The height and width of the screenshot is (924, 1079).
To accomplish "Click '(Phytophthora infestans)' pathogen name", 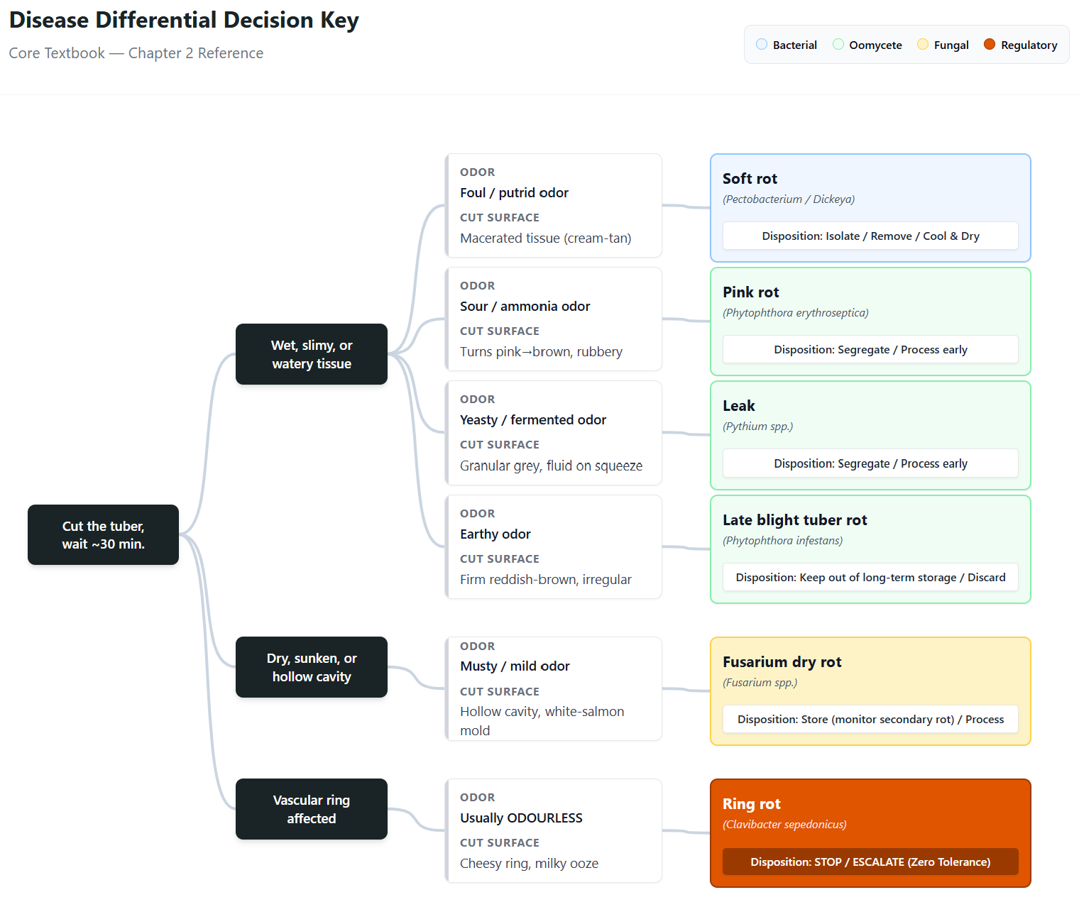I will pyautogui.click(x=782, y=541).
